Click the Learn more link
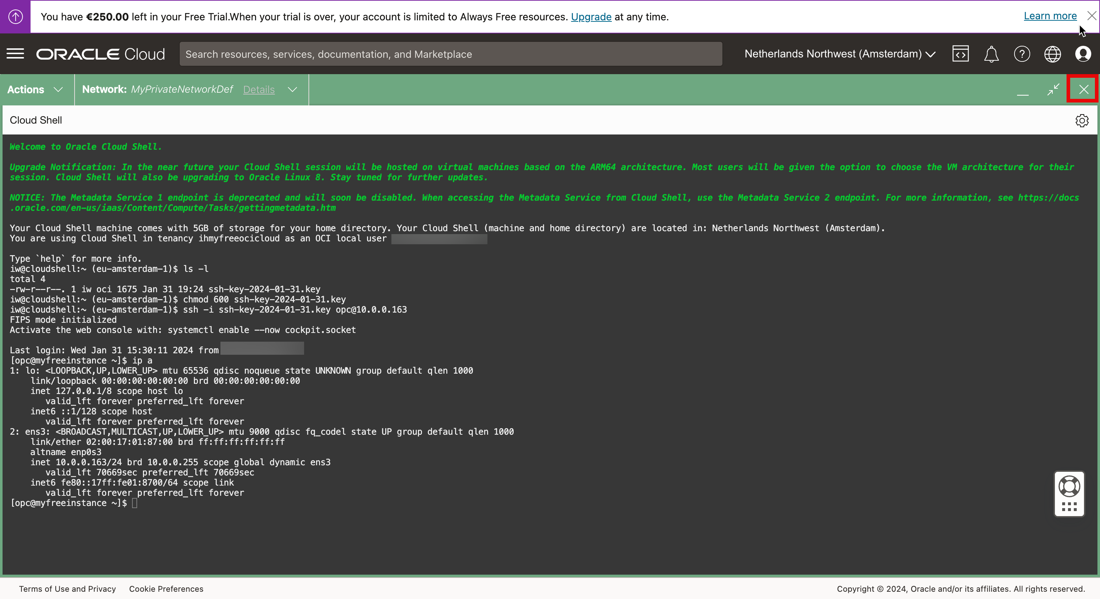This screenshot has width=1100, height=599. [x=1050, y=16]
